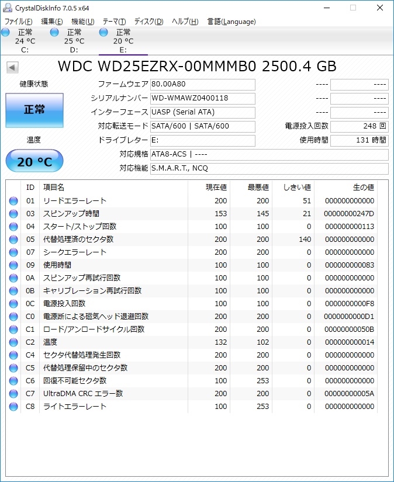The image size is (394, 482).
Task: Click the 生の値 column header
Action: click(x=345, y=187)
